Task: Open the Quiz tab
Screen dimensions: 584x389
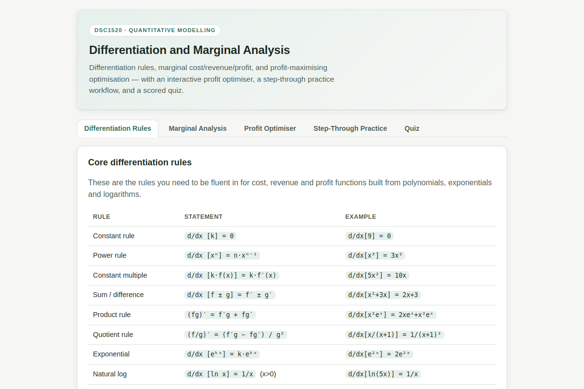Action: click(x=412, y=128)
